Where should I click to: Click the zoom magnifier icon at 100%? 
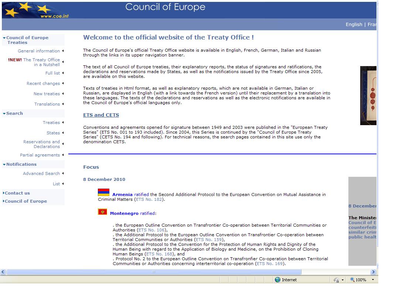[x=352, y=280]
